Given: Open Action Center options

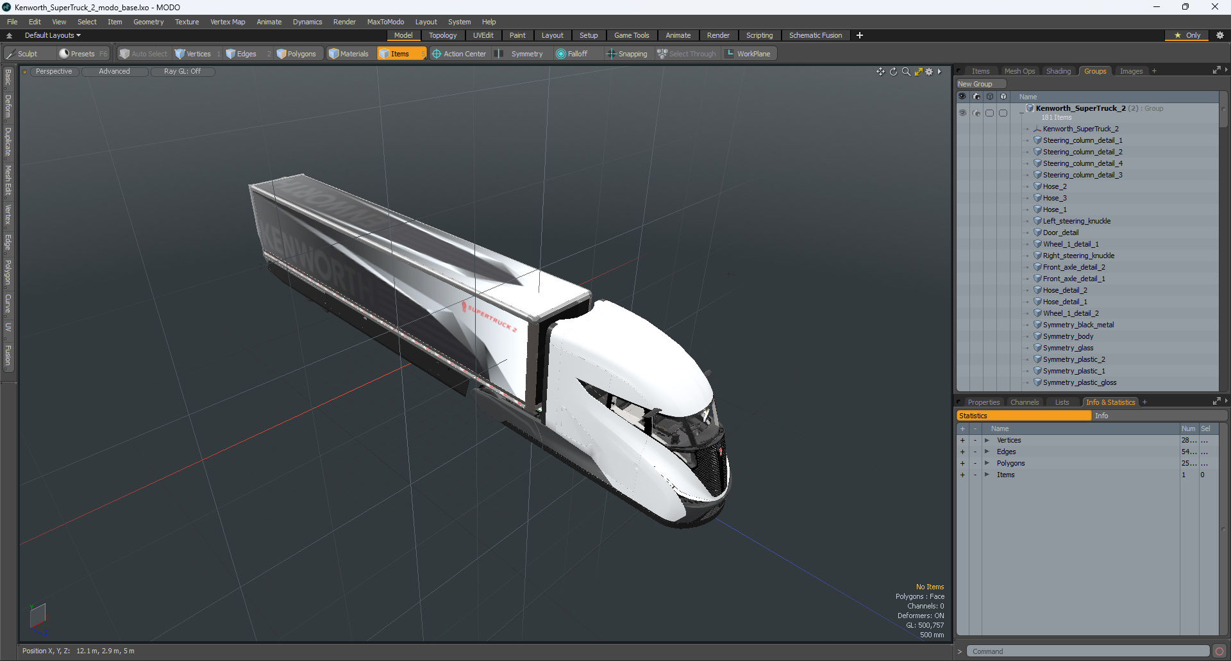Looking at the screenshot, I should pyautogui.click(x=459, y=54).
